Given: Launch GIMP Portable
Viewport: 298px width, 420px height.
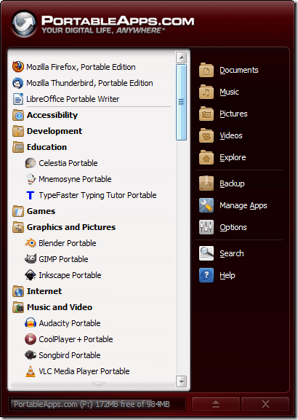Looking at the screenshot, I should click(63, 259).
